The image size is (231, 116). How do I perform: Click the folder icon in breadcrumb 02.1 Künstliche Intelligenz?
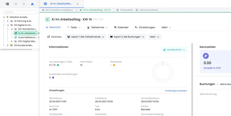pos(43,10)
